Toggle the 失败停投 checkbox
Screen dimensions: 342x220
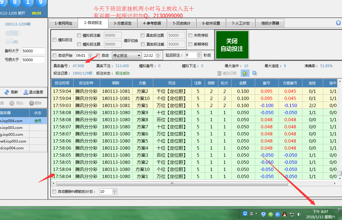pyautogui.click(x=190, y=35)
